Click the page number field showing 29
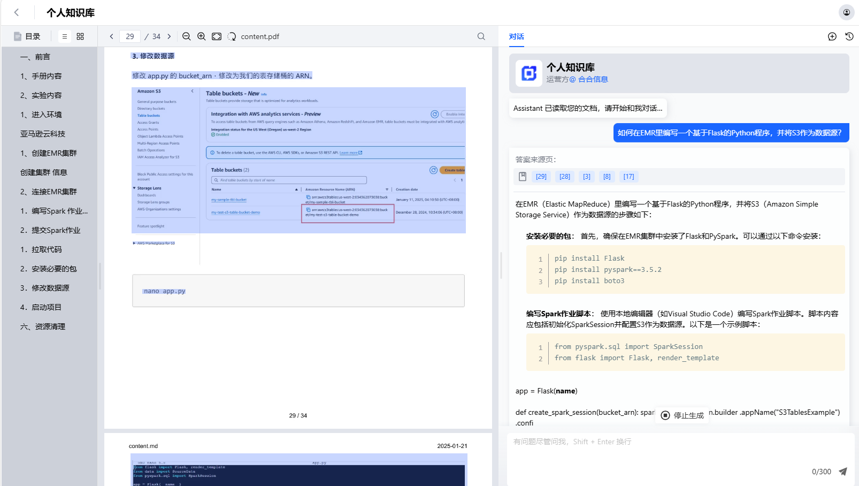859x486 pixels. (x=130, y=36)
